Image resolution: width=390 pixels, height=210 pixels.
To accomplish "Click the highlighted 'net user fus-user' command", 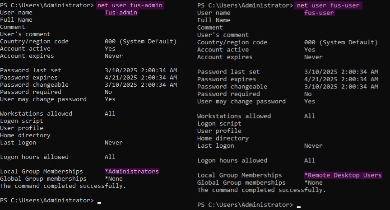I will point(328,5).
